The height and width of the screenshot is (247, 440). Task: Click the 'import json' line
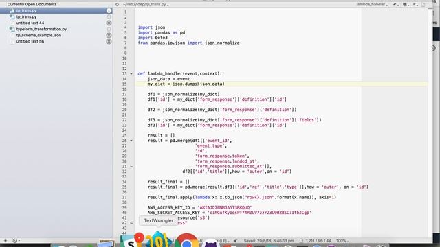151,27
